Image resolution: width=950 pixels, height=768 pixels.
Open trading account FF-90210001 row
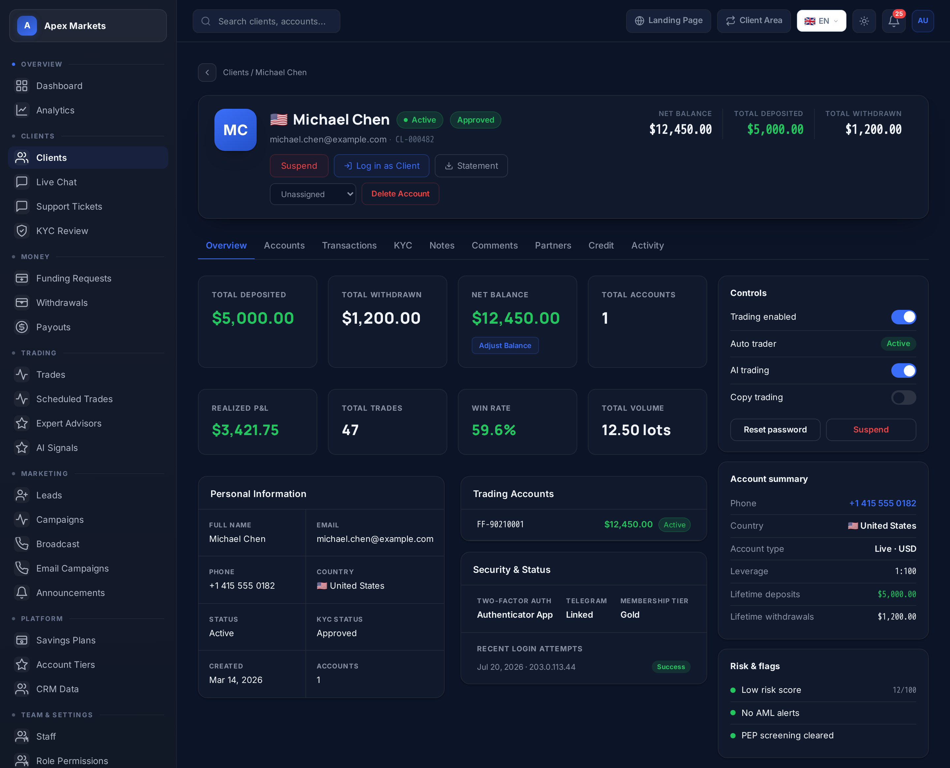coord(584,525)
